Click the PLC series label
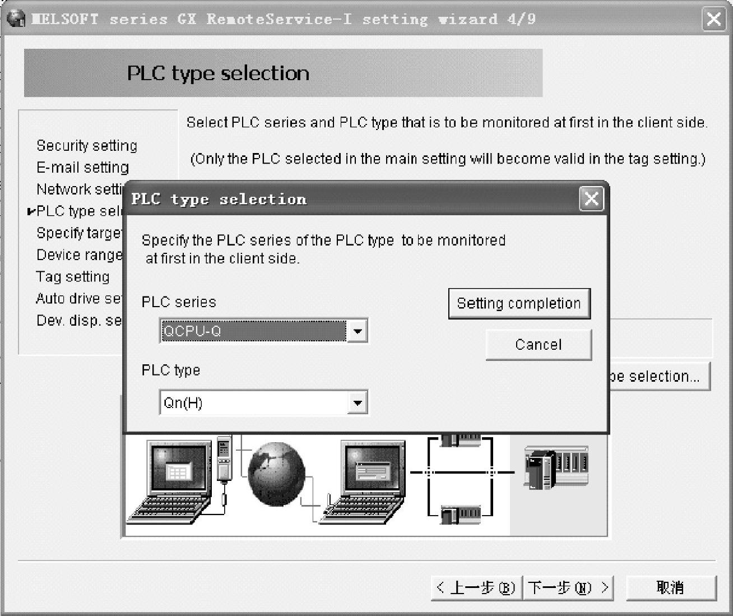Screen dimensions: 733x616 (179, 302)
